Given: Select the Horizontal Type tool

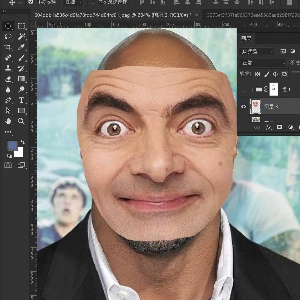Looking at the screenshot, I should (x=21, y=100).
